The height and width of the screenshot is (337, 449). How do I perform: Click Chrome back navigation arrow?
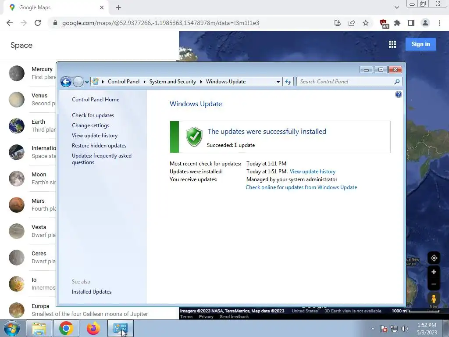click(10, 23)
